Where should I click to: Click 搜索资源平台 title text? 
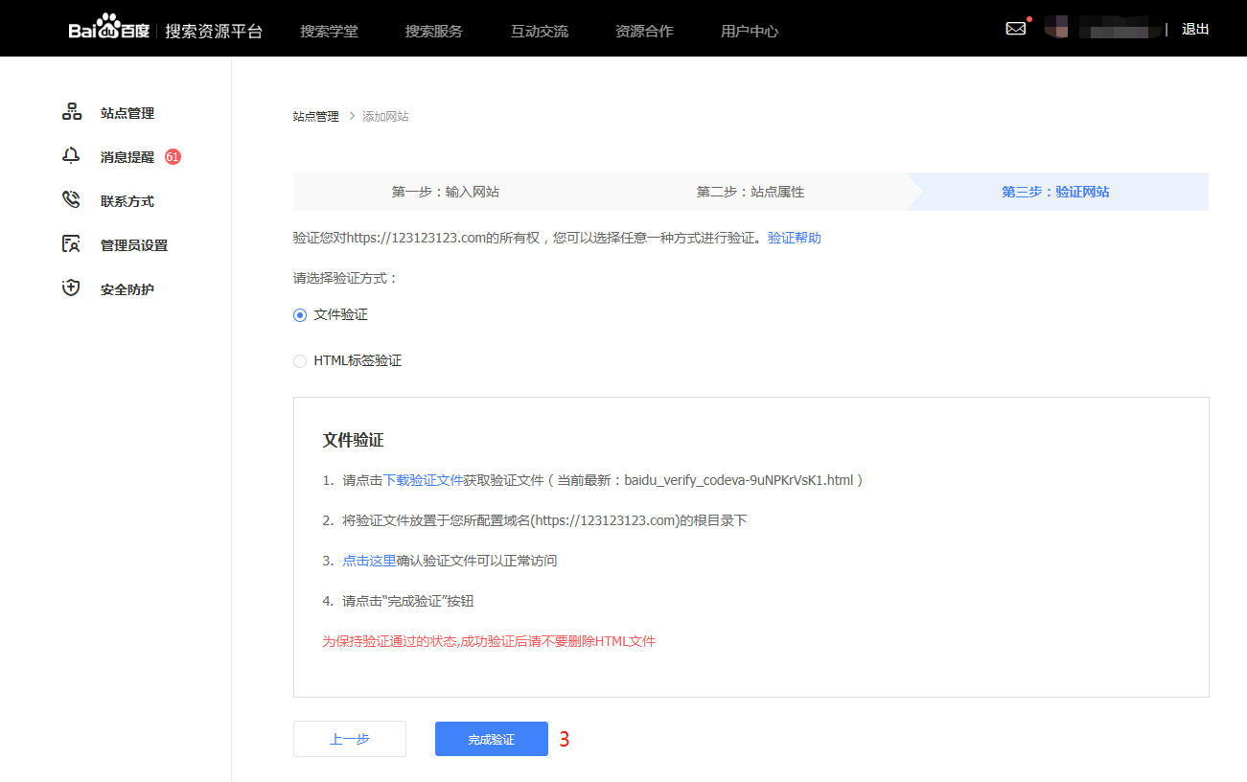[x=214, y=31]
